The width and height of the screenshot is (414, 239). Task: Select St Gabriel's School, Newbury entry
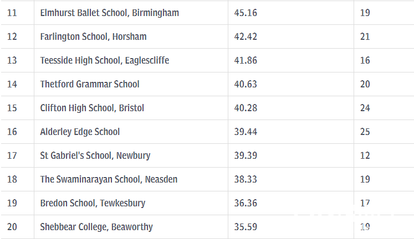95,155
